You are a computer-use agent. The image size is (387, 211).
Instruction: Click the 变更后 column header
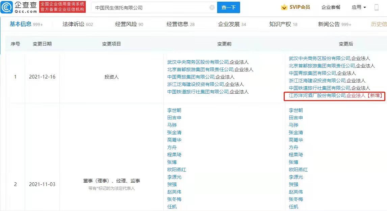click(x=346, y=44)
